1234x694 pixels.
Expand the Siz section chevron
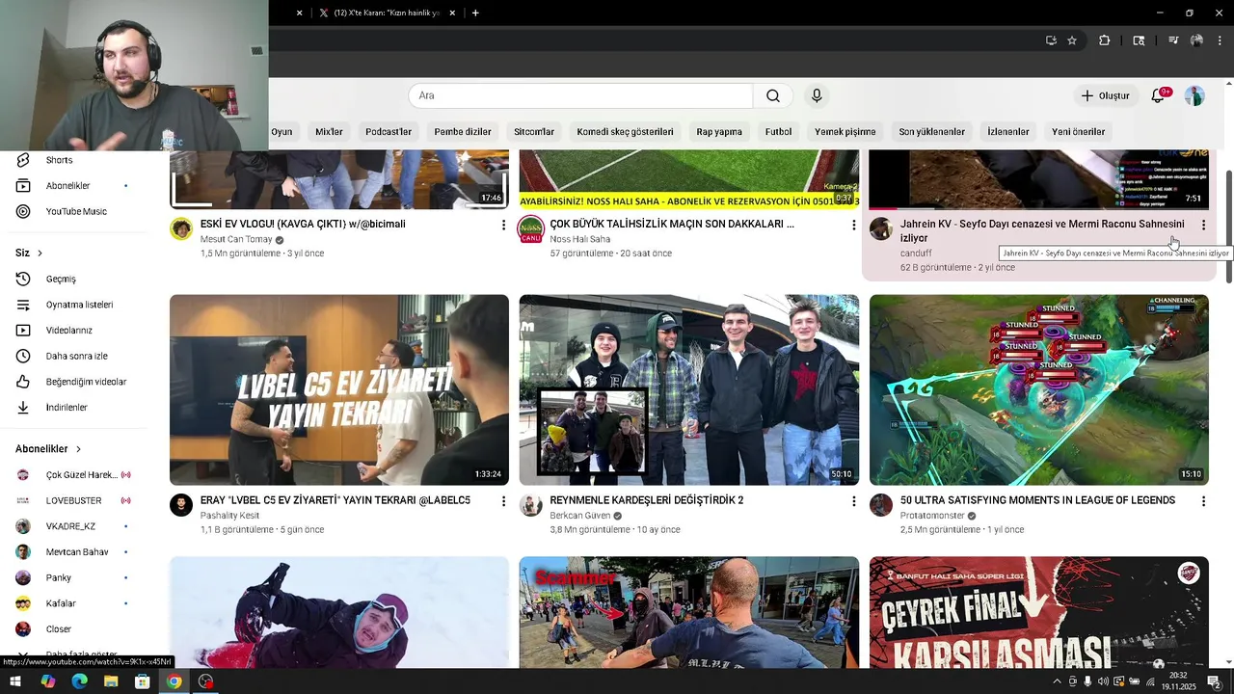[x=40, y=253]
